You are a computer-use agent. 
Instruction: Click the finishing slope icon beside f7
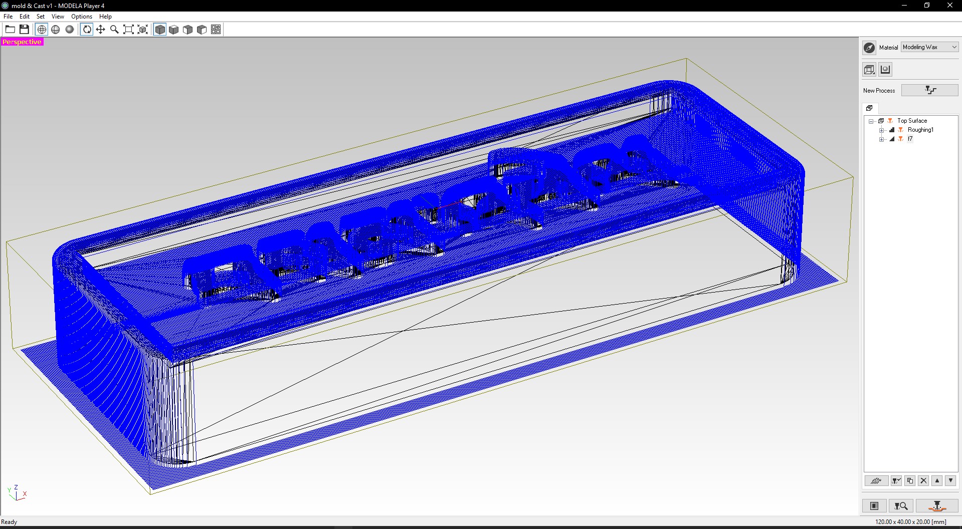coord(892,139)
